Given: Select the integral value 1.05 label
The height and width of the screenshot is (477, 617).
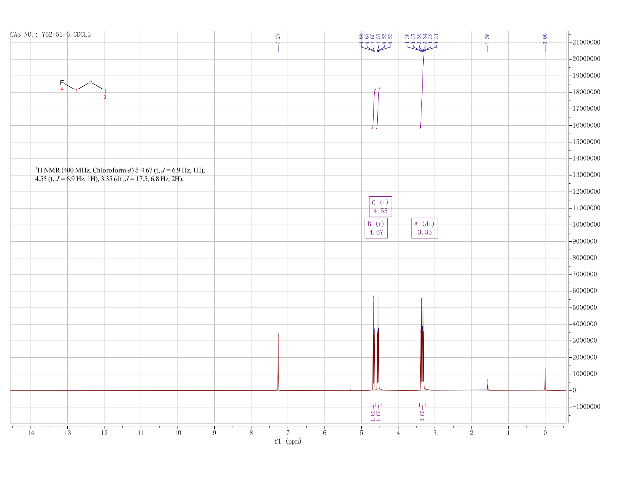Looking at the screenshot, I should coord(378,416).
